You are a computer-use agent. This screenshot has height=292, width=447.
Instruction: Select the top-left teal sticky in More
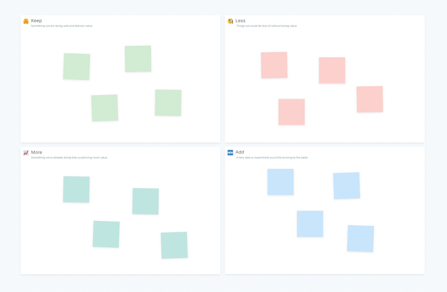(76, 189)
